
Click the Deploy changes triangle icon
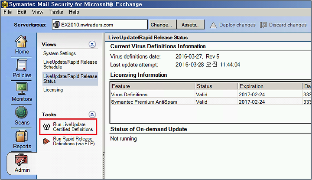point(213,25)
